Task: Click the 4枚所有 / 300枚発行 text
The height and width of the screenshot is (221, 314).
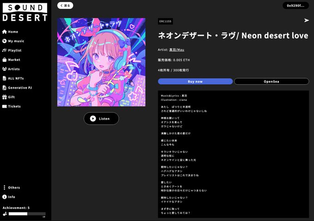Action: pos(174,70)
